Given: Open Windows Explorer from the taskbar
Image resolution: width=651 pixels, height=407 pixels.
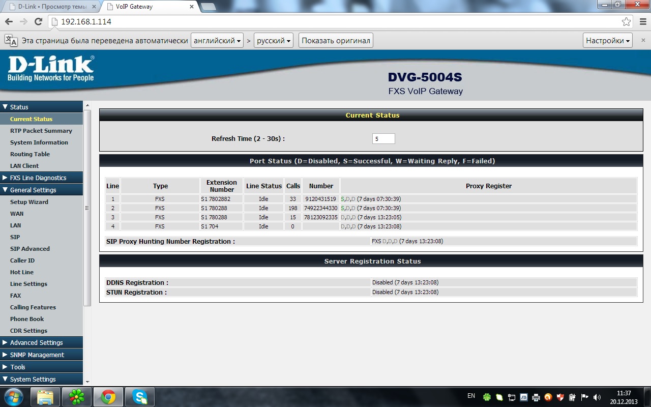Looking at the screenshot, I should 45,397.
